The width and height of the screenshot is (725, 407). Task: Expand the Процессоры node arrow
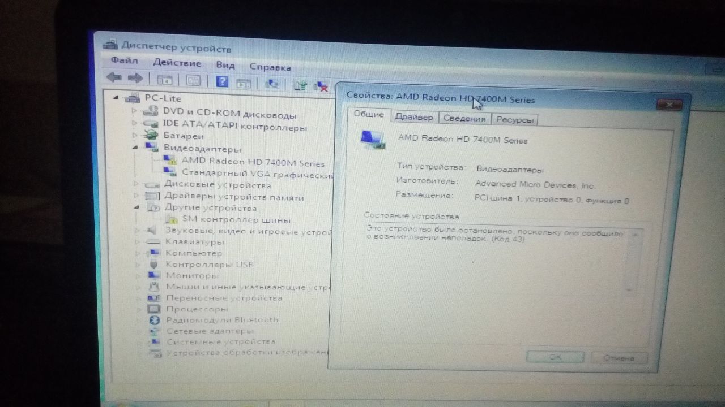click(139, 309)
